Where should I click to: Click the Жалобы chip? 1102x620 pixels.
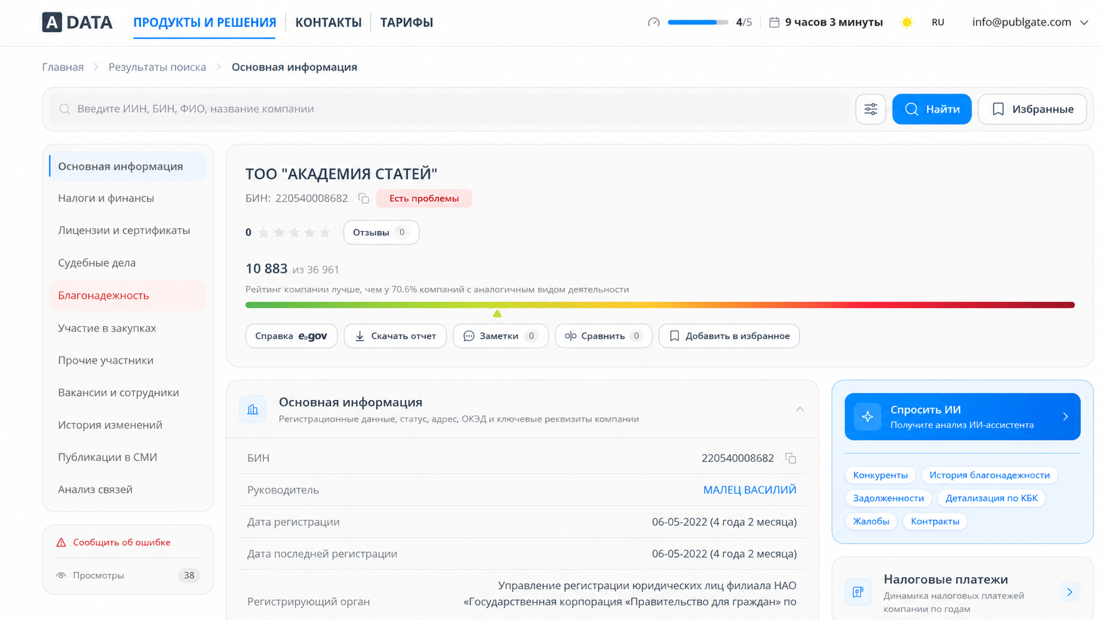(x=871, y=521)
